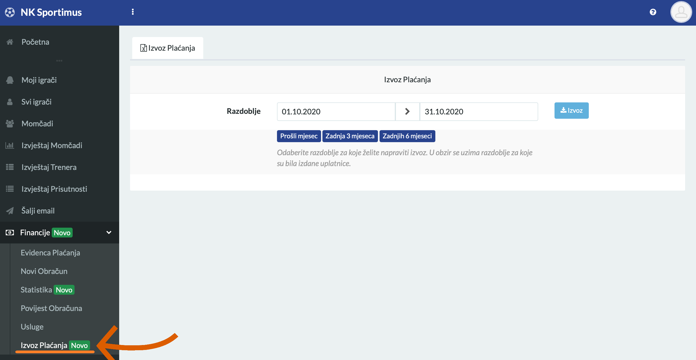Collapse the Financije submenu chevron
The height and width of the screenshot is (360, 696).
pos(109,233)
